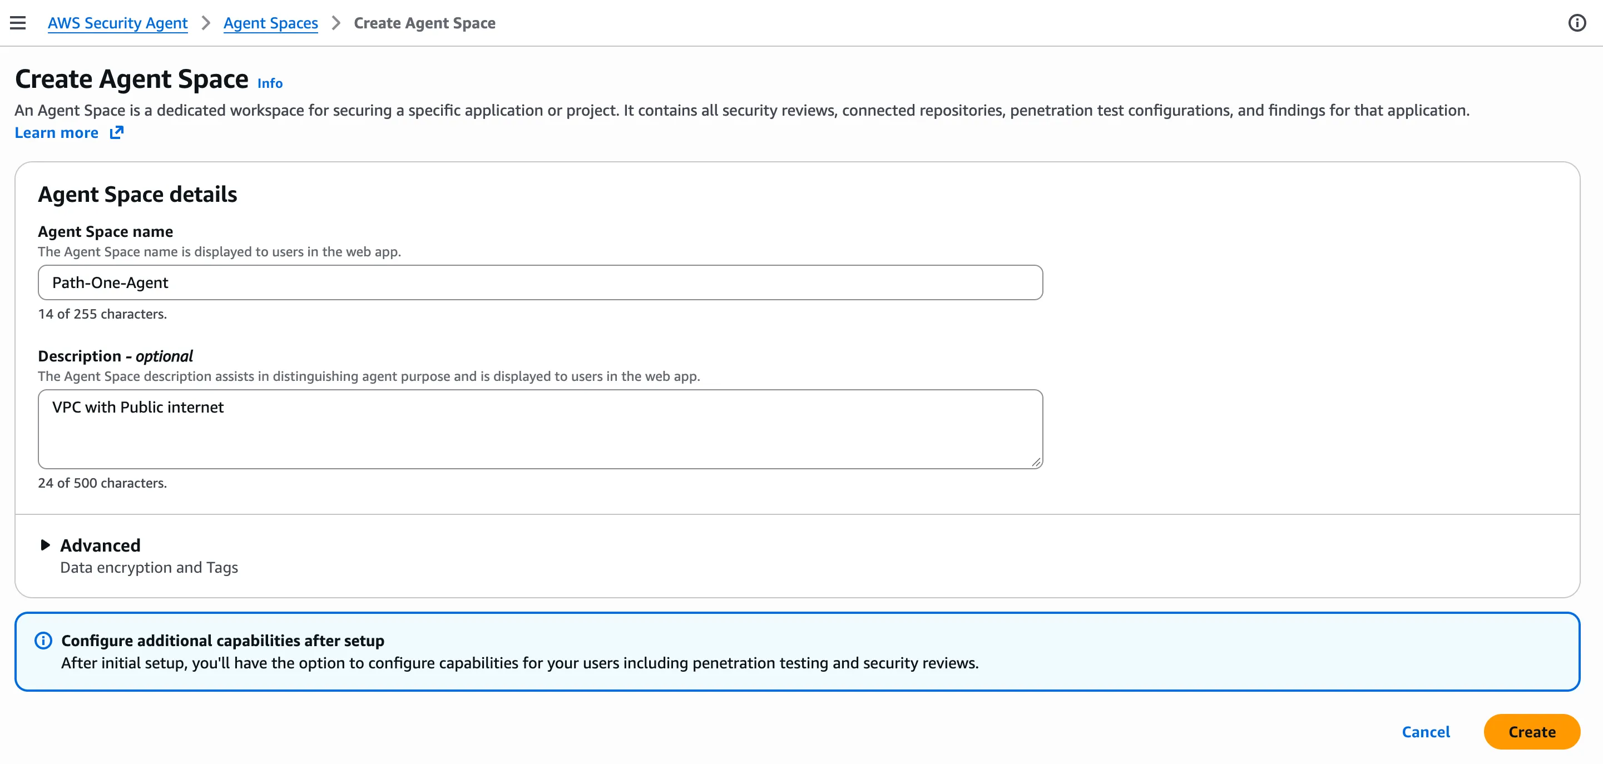This screenshot has width=1603, height=764.
Task: Grab the description textarea resize handle
Action: [1036, 462]
